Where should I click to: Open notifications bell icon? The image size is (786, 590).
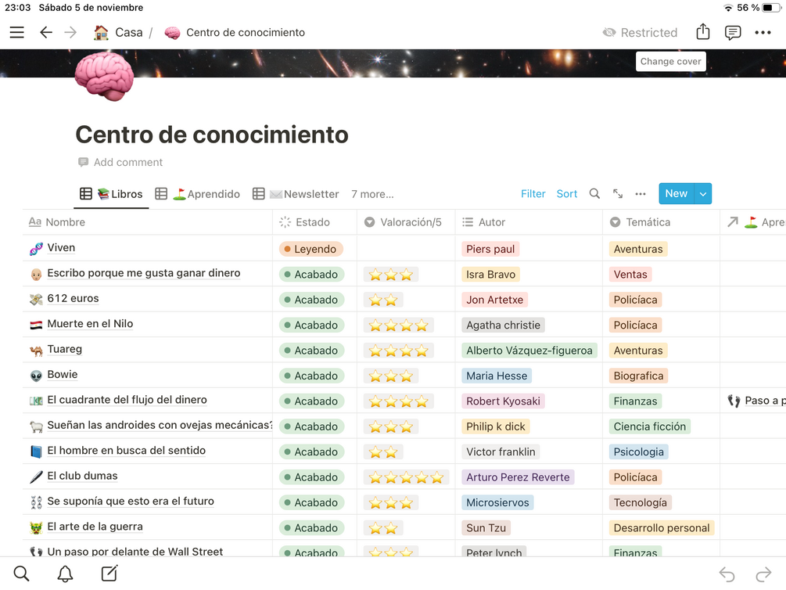point(65,574)
